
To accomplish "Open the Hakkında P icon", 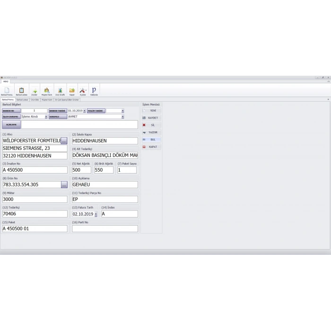I will (94, 91).
